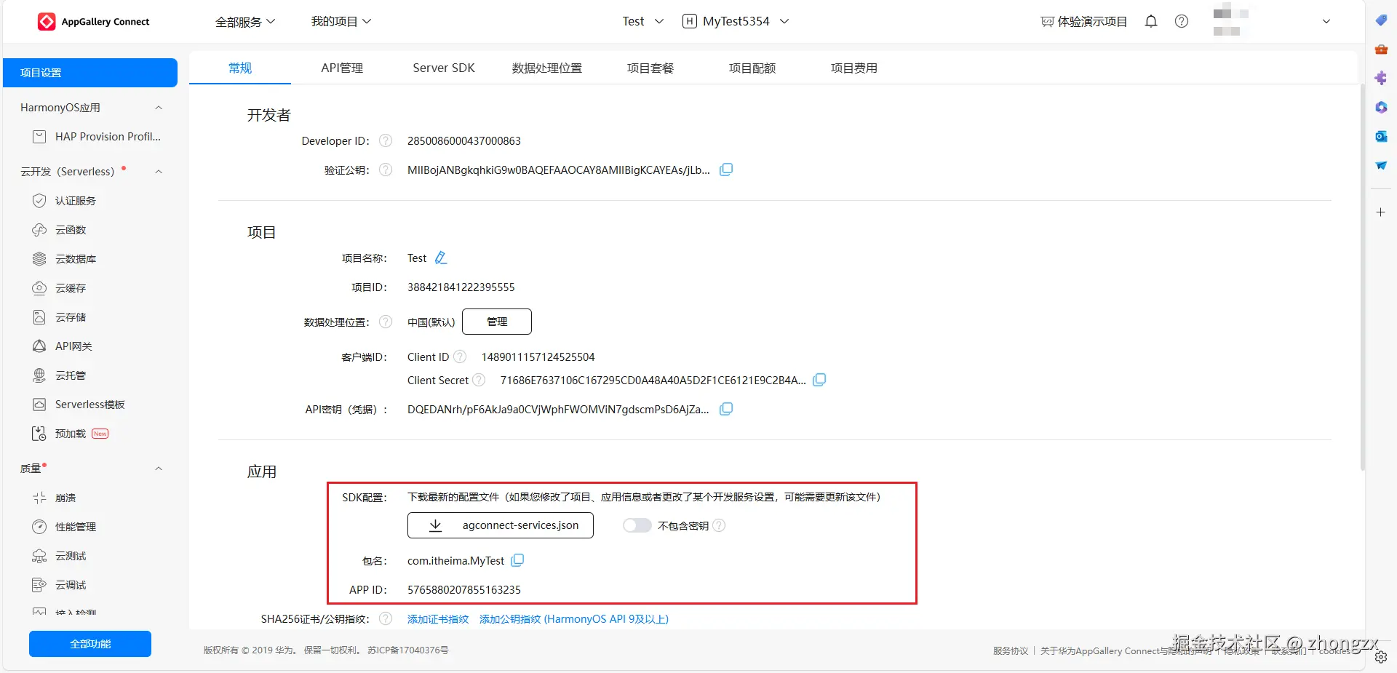Click the 添加证书指纹 link
Screen dimensions: 1397x673
click(438, 619)
